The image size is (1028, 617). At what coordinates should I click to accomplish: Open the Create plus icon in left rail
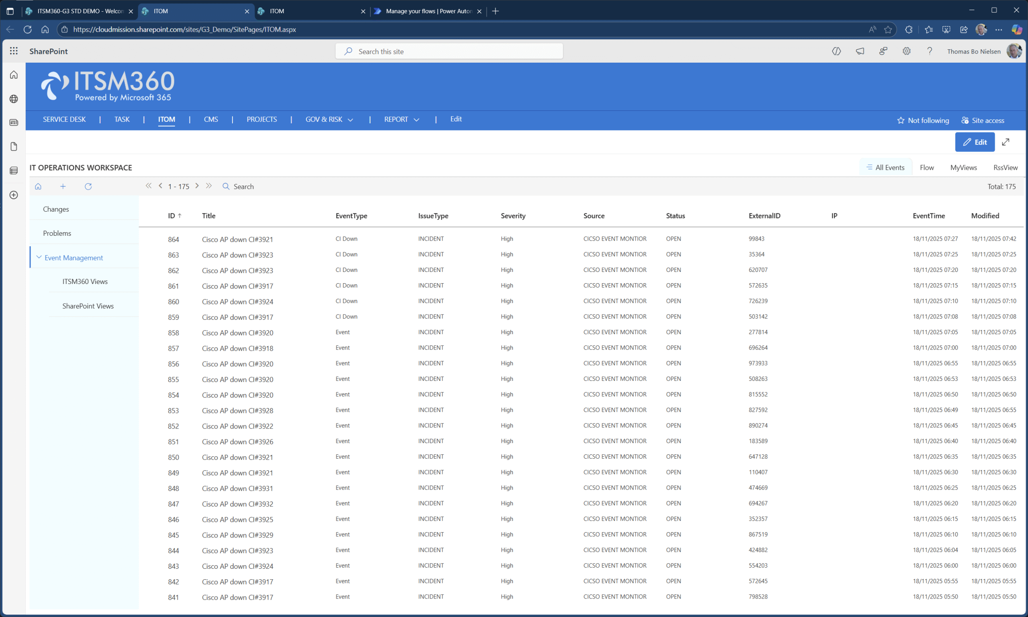pos(14,195)
